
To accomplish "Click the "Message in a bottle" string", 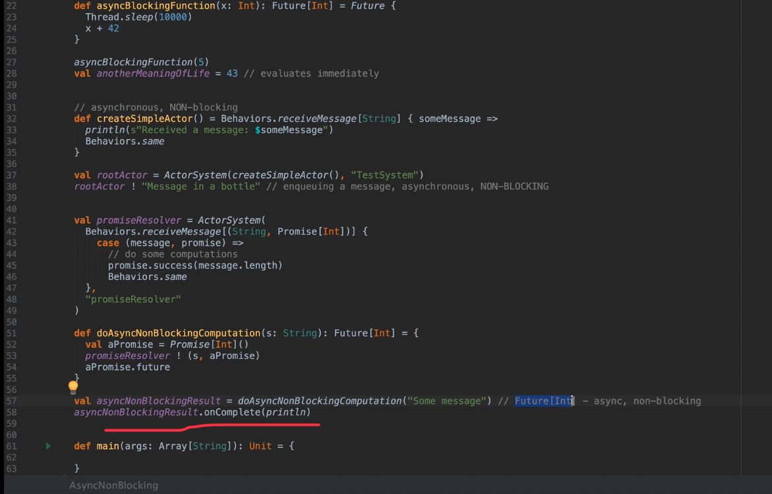I will 201,186.
